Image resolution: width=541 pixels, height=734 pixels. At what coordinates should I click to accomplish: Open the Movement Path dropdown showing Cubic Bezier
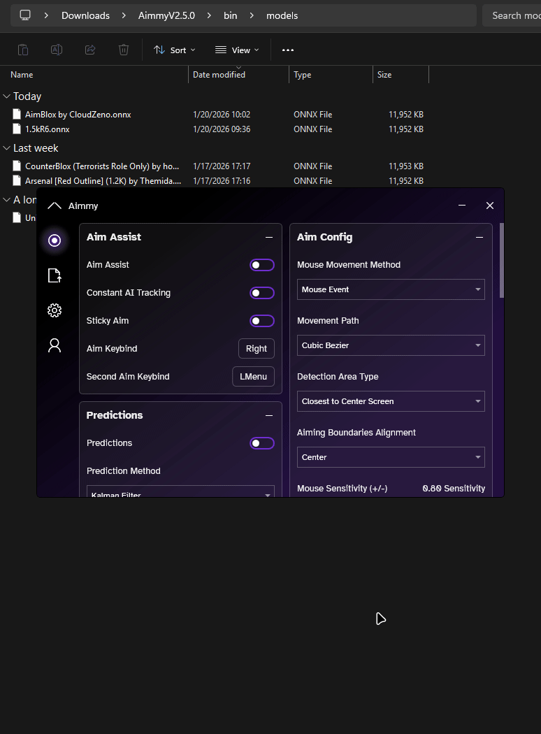(x=390, y=345)
